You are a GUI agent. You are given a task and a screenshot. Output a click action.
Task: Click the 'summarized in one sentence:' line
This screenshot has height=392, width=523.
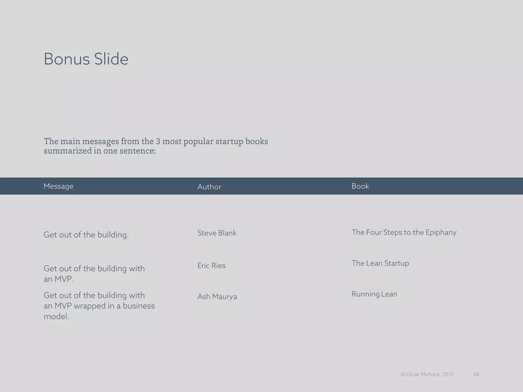[x=100, y=151]
